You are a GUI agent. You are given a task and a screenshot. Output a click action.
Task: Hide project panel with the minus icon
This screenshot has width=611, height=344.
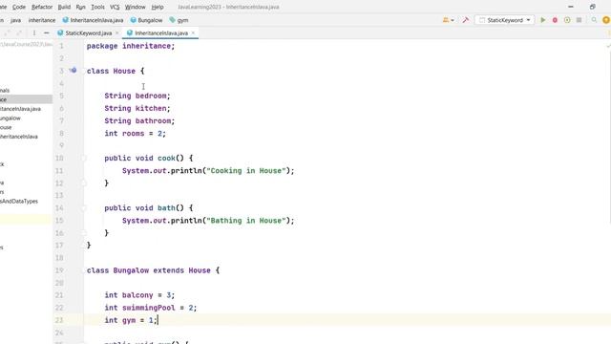coord(47,33)
